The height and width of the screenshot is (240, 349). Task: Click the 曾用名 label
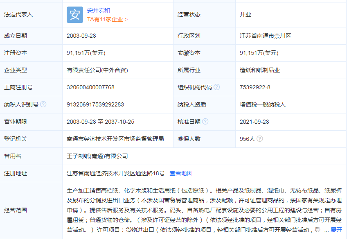12,156
